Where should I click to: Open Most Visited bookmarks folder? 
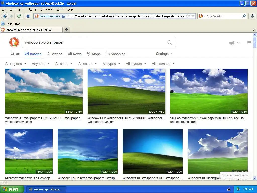point(11,24)
